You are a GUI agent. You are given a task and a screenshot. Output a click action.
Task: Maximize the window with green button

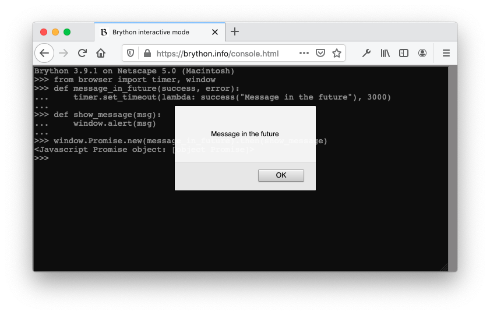[x=67, y=32]
